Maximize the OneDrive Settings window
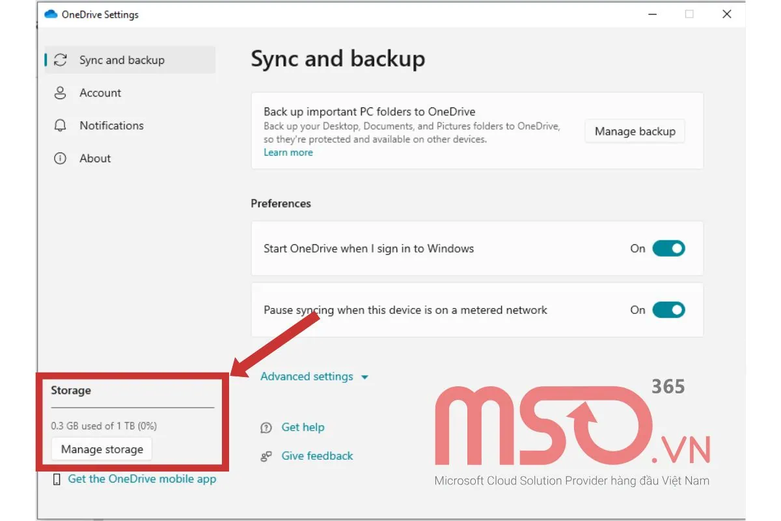Viewport: 781px width, 521px height. [x=689, y=14]
